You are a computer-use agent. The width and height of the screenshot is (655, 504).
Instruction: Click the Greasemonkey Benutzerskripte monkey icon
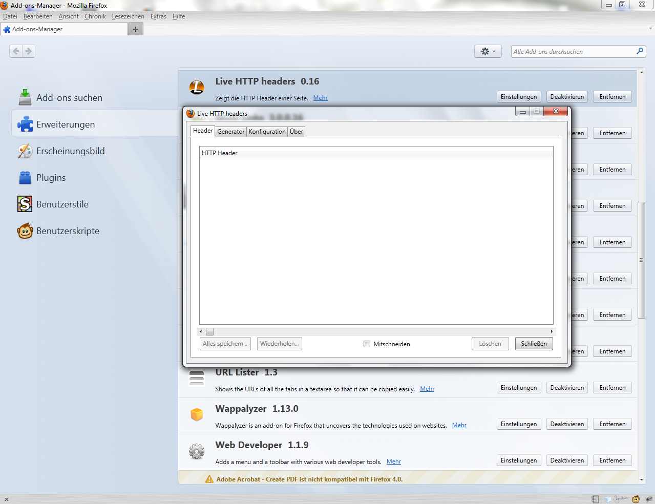point(25,230)
